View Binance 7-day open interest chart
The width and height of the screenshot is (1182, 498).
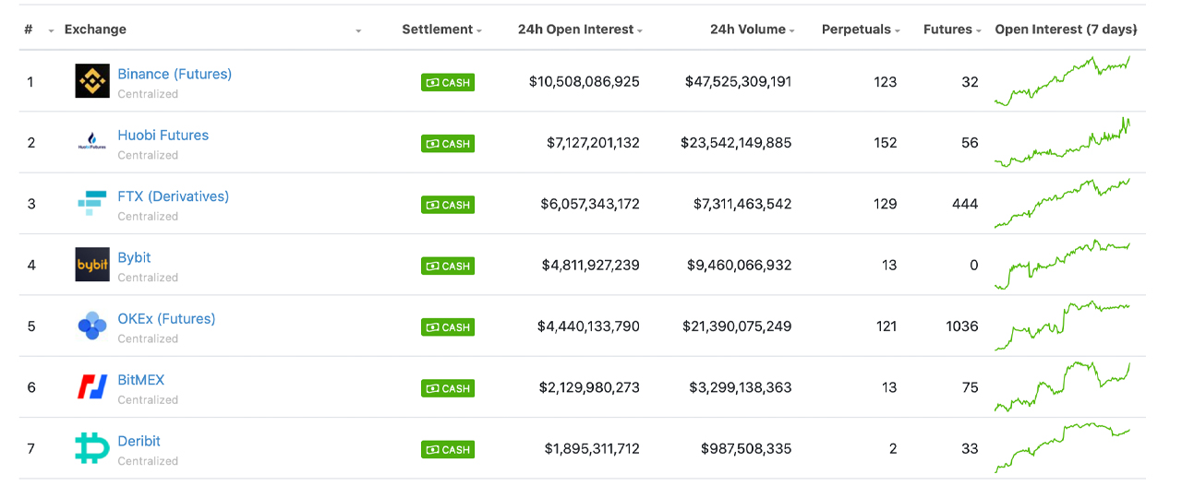pos(1062,81)
